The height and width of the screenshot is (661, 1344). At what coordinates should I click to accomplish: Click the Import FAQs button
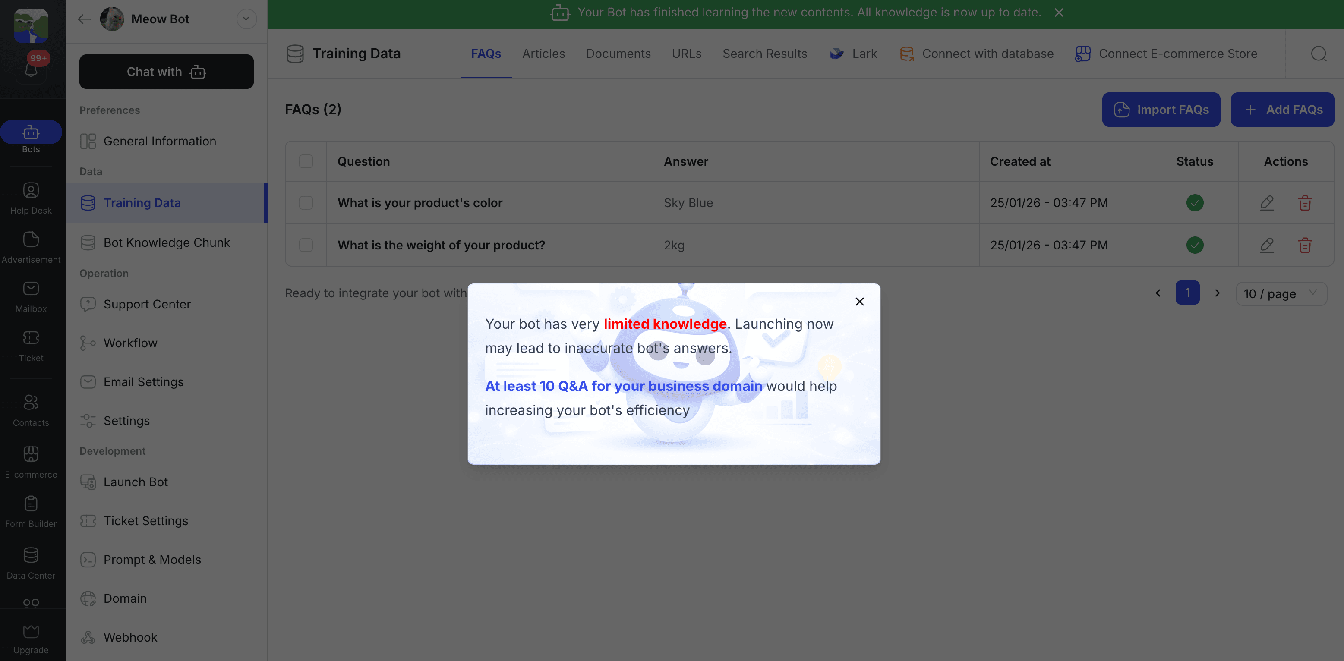[1161, 110]
